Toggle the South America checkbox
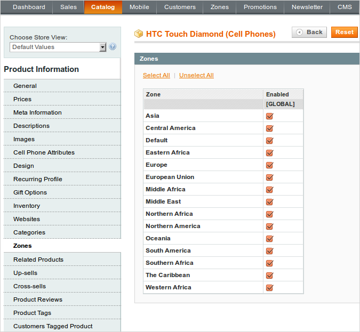Screen dimensions: 360x332 pos(269,251)
